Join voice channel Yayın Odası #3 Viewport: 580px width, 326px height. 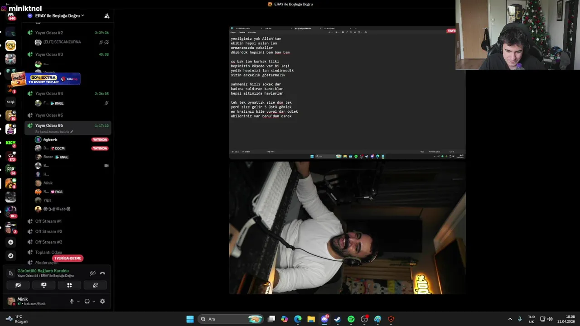pos(68,54)
